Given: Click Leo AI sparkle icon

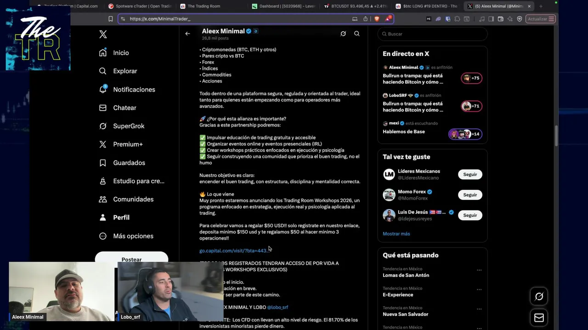Looking at the screenshot, I should (x=510, y=19).
